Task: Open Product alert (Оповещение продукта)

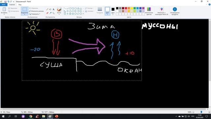Action: [175, 11]
